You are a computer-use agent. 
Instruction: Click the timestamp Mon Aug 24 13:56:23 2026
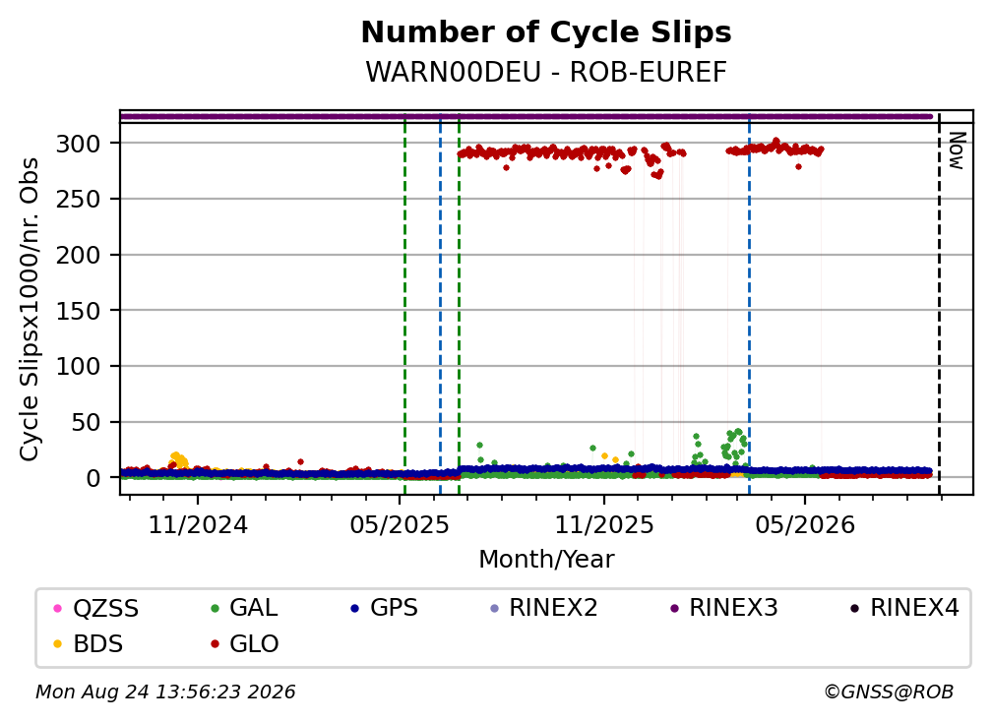click(165, 692)
